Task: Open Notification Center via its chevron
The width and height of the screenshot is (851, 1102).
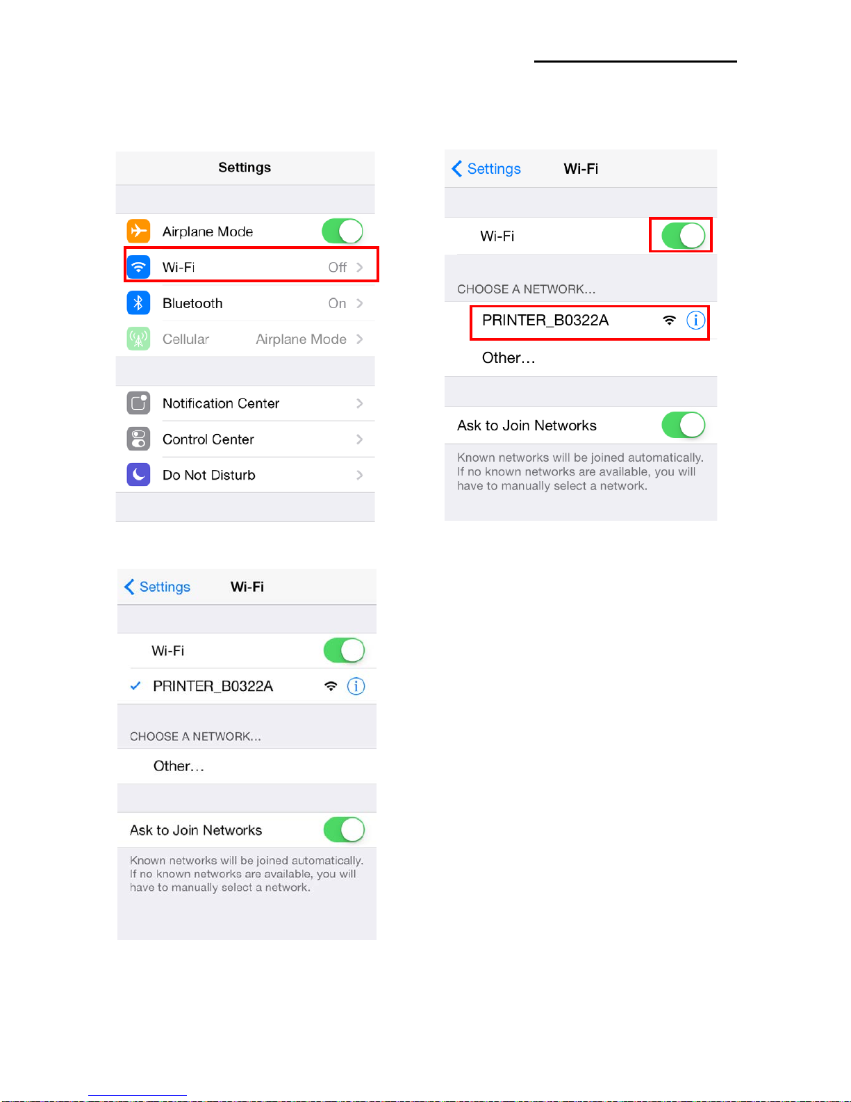Action: pos(360,403)
